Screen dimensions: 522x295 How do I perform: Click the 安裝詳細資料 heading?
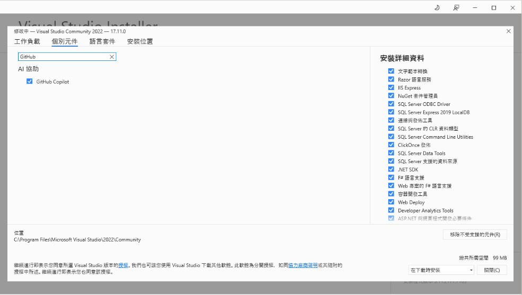402,58
